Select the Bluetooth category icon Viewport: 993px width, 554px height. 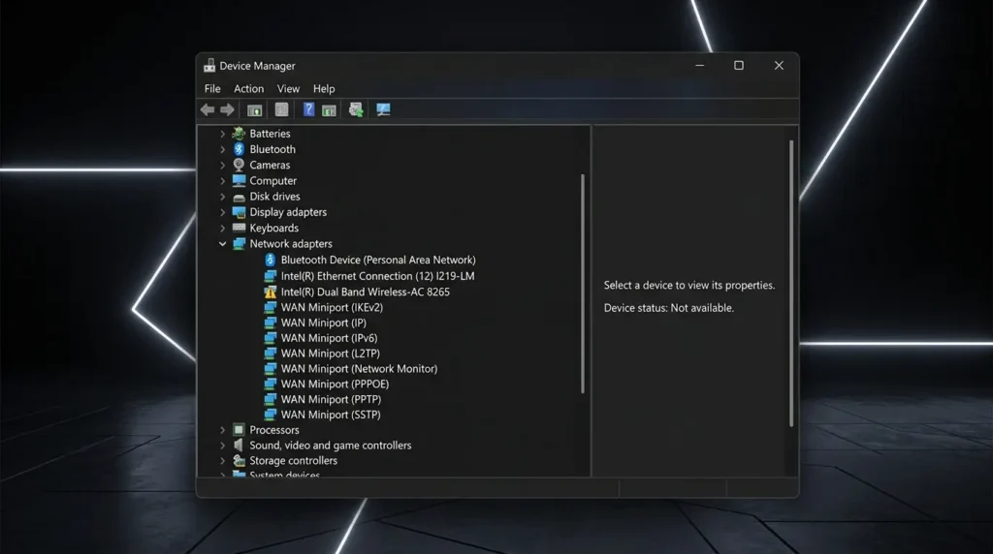point(239,149)
